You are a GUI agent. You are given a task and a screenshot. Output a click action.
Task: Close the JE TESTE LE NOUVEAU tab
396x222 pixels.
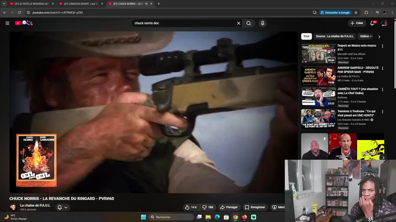[x=53, y=4]
